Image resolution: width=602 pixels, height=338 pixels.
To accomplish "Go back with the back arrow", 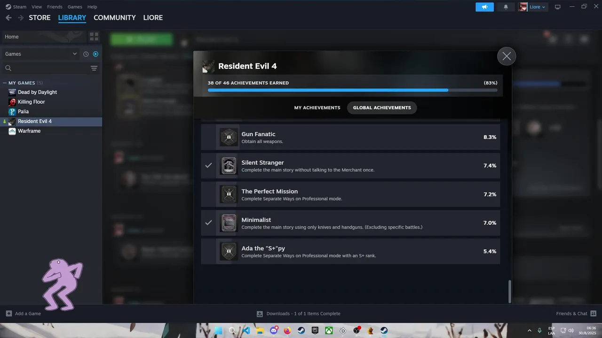I will 8,18.
